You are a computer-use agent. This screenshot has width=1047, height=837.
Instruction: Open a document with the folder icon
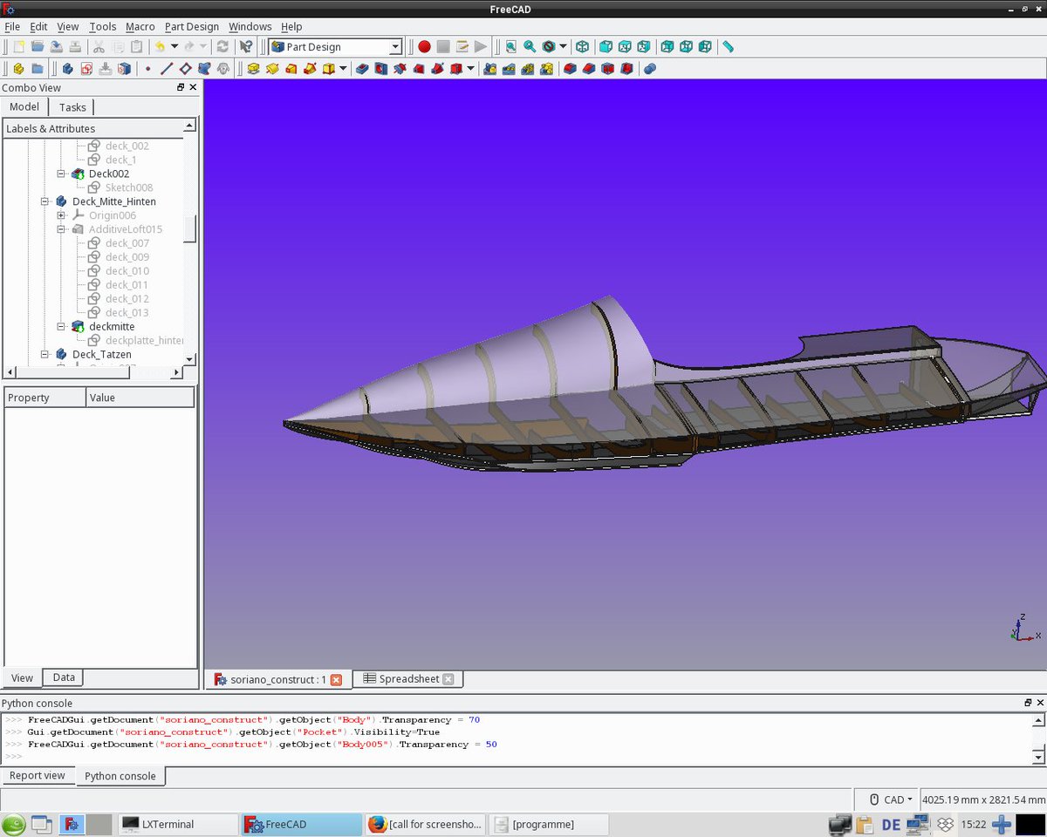point(38,46)
